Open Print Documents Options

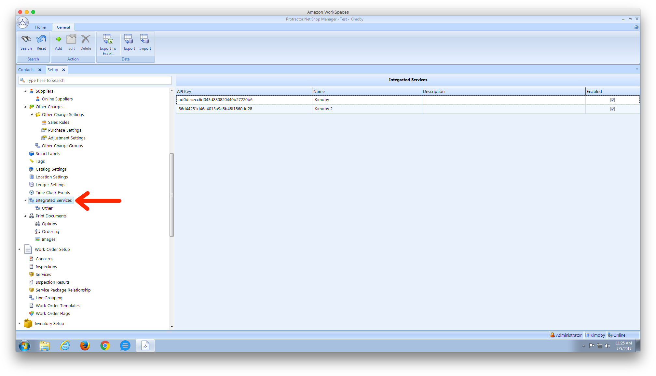coord(49,224)
